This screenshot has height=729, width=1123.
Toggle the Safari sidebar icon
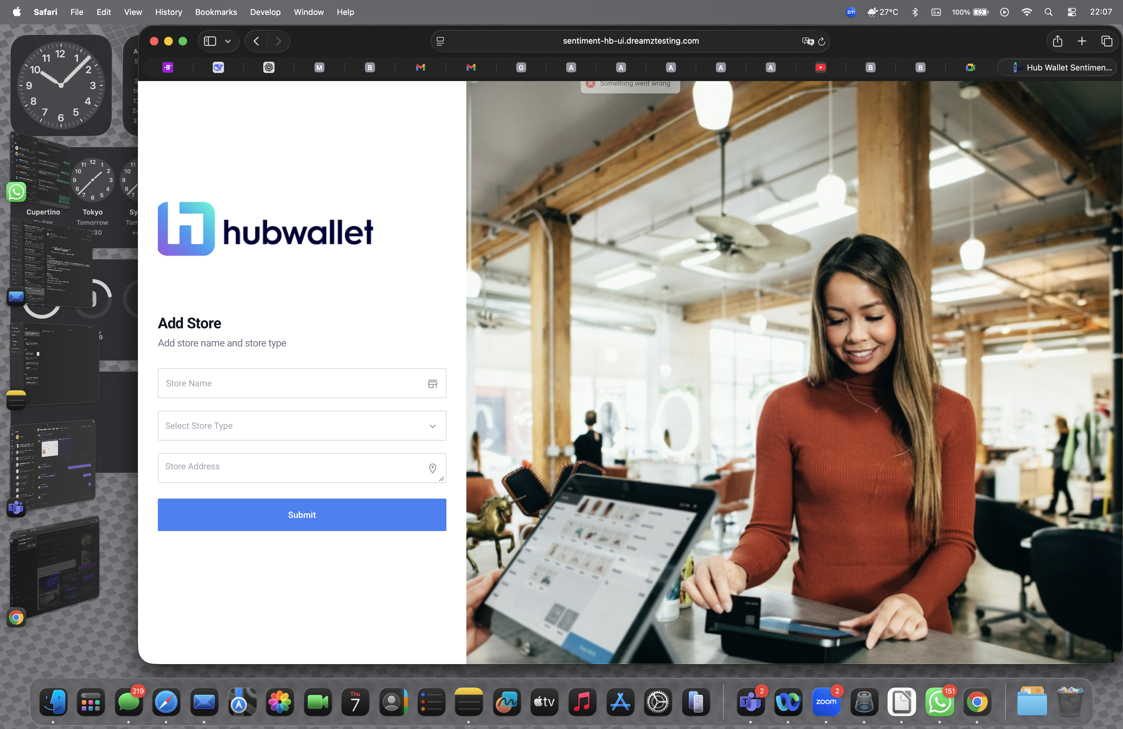click(210, 41)
